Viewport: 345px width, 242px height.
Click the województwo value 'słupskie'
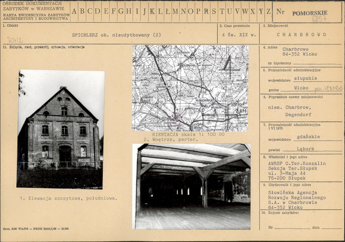point(305,78)
